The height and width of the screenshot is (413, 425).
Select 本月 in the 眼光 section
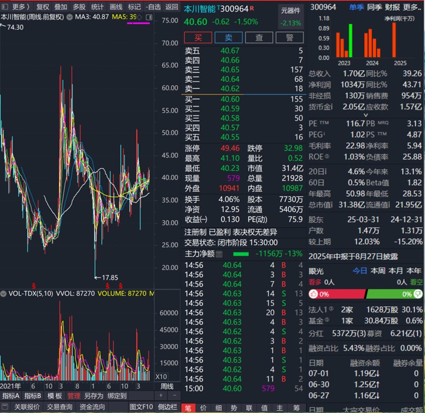pyautogui.click(x=395, y=271)
